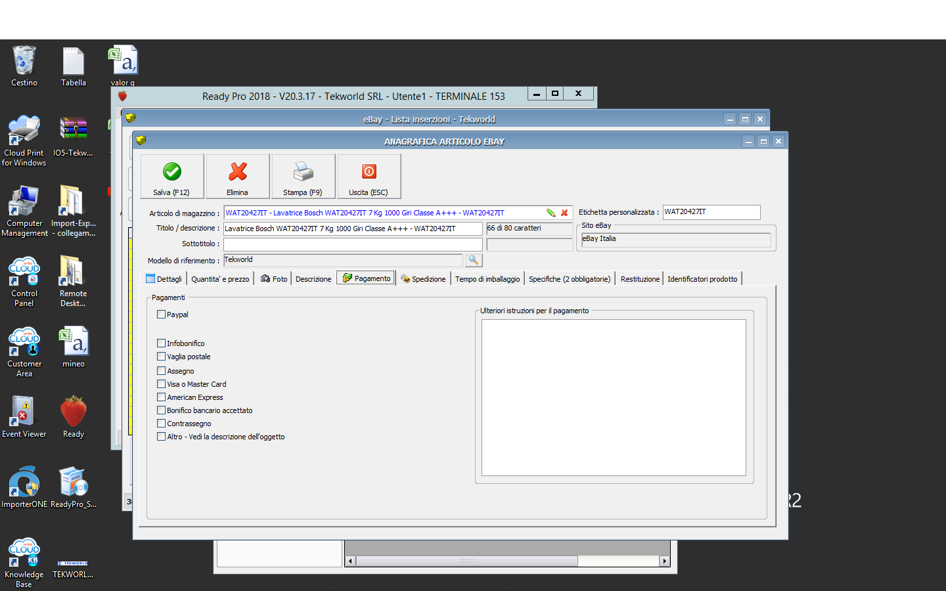Enable the Contrassegno payment checkbox
Screen dimensions: 946x591
click(x=162, y=424)
